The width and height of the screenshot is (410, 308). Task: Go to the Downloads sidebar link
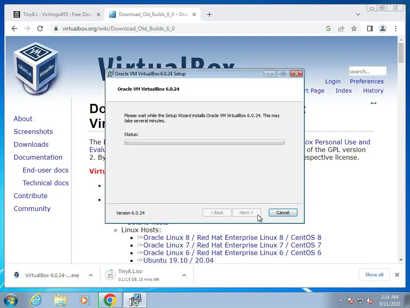coord(31,144)
